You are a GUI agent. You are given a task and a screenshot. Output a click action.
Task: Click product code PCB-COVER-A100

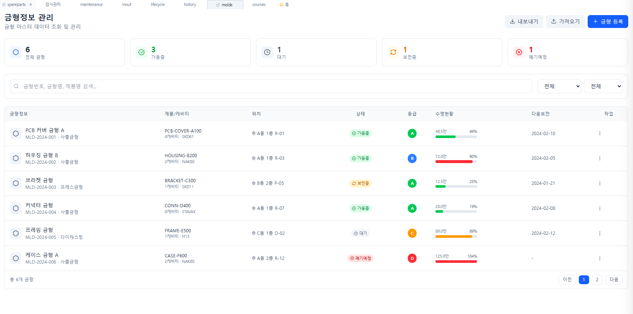(183, 131)
